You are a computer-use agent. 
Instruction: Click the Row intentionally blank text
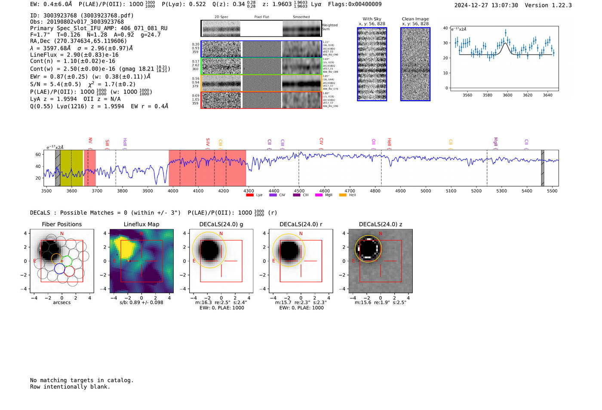point(70,387)
